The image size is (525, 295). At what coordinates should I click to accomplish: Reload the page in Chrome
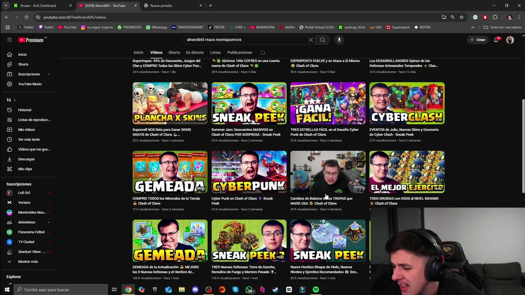point(26,17)
